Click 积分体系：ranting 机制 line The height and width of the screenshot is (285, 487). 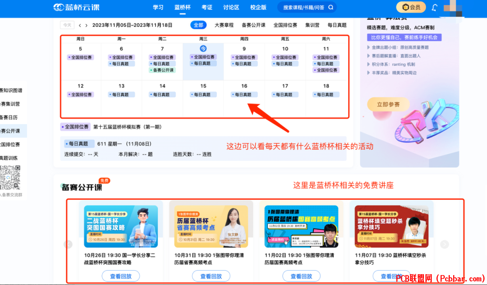pyautogui.click(x=391, y=64)
